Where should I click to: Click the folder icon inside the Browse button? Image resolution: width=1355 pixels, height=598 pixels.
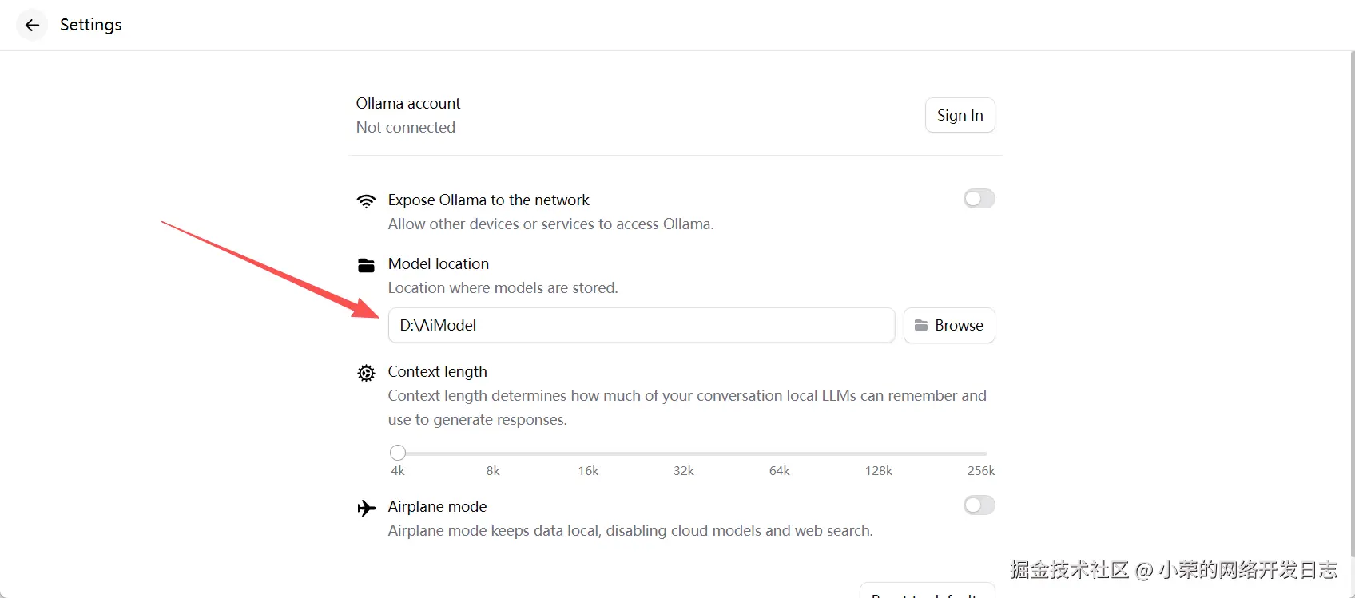click(921, 325)
